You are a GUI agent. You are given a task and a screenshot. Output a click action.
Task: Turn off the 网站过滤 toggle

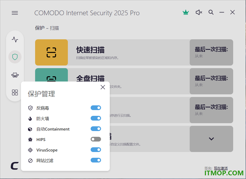coord(96,160)
